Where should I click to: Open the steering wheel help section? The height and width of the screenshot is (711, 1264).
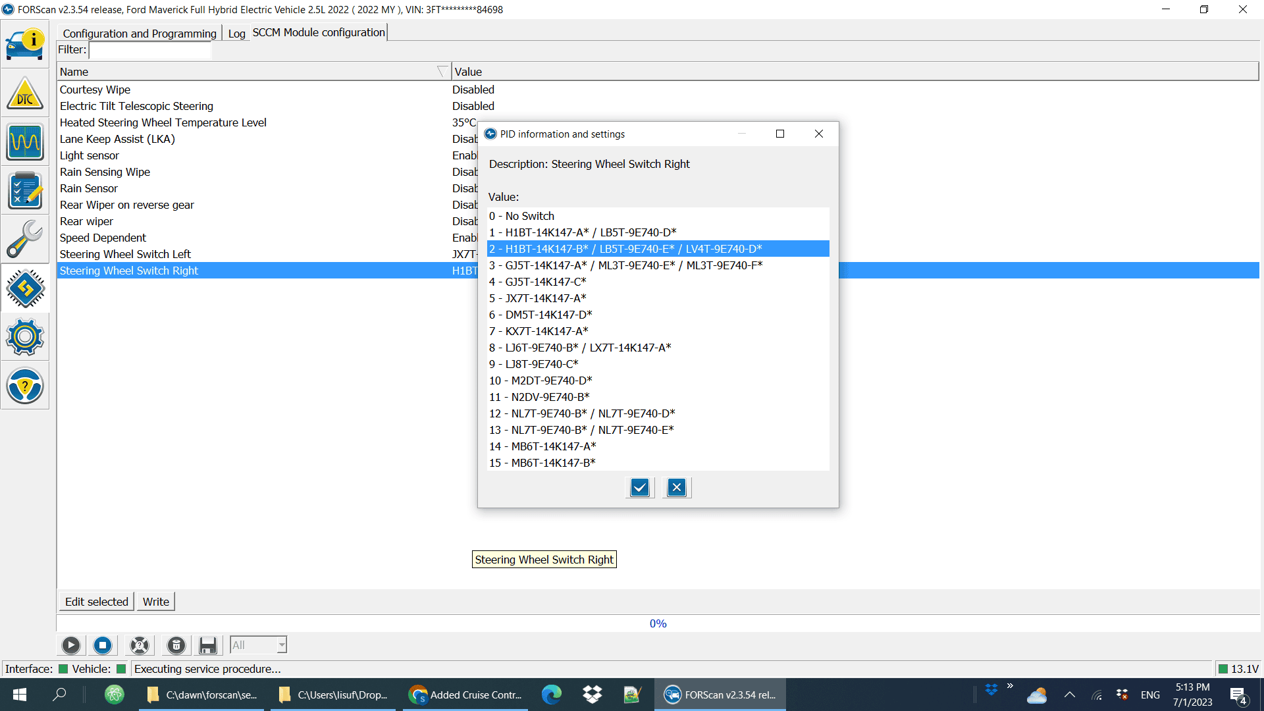click(x=25, y=386)
